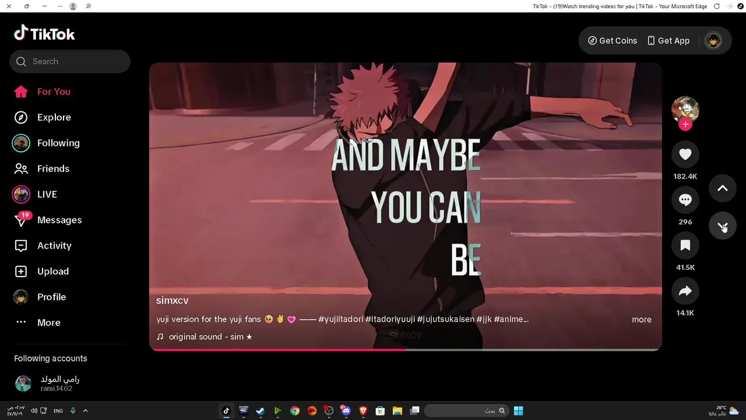
Task: Open the volume speaker tray icon
Action: click(34, 411)
